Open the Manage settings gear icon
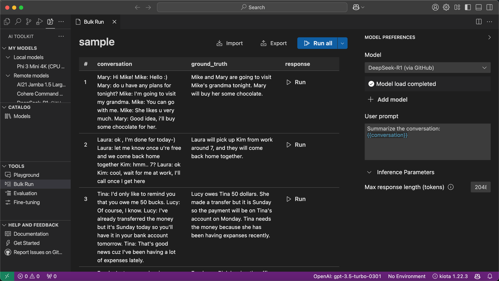The image size is (499, 281). tap(446, 7)
